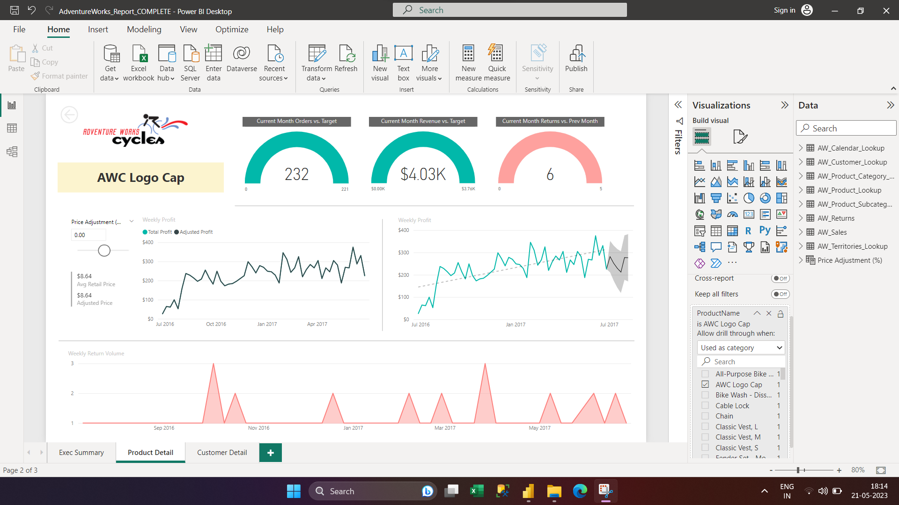The height and width of the screenshot is (505, 899).
Task: Click the back arrow button on report
Action: [69, 115]
